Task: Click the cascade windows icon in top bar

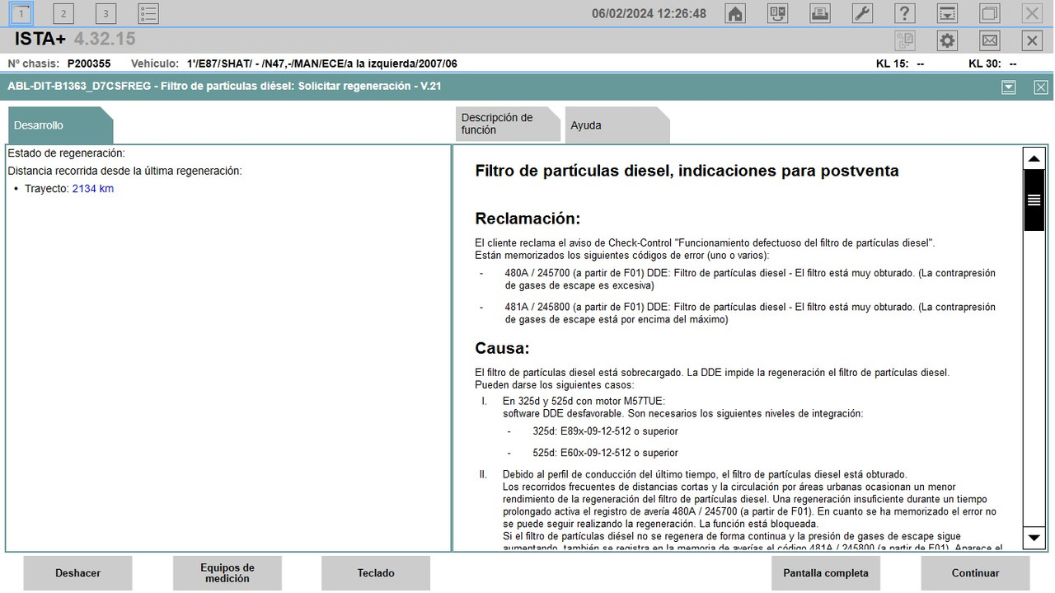Action: point(990,13)
